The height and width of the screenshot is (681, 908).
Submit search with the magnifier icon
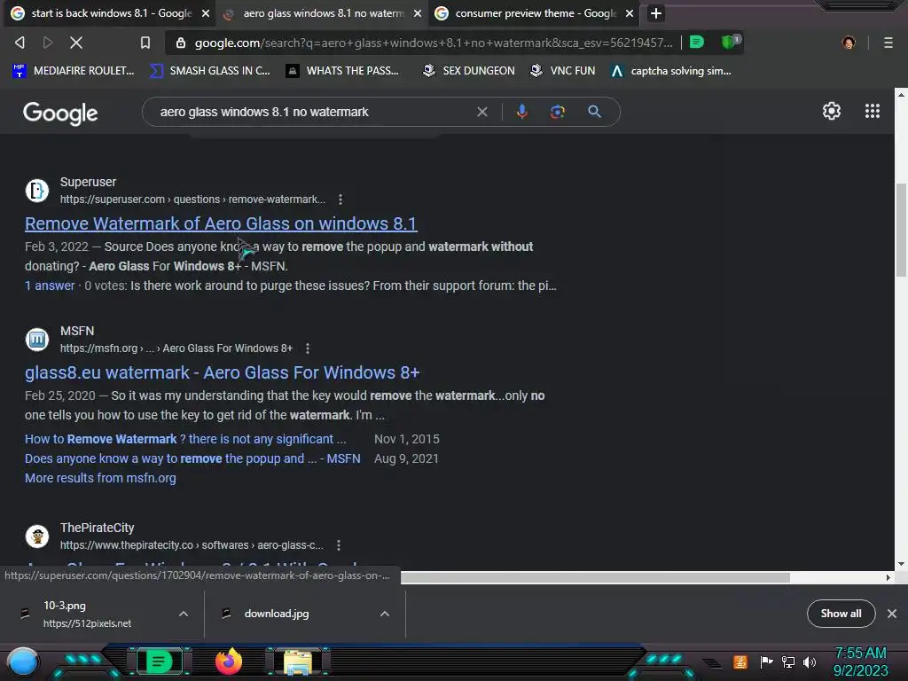[594, 112]
